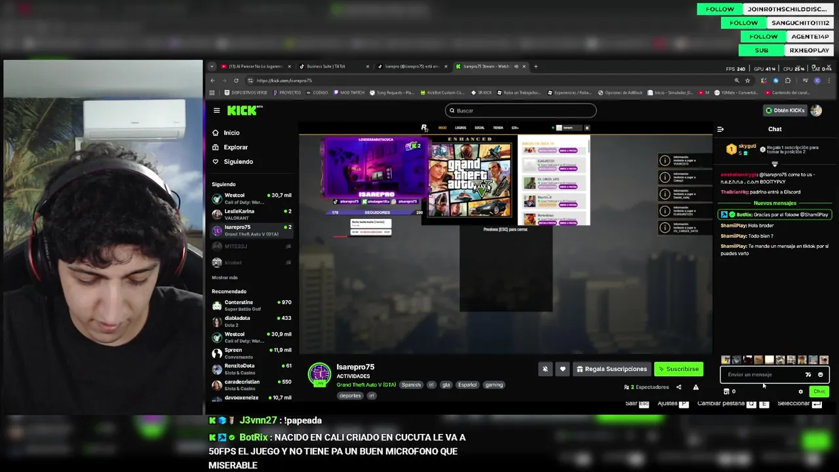Viewport: 839px width, 472px height.
Task: Open davooxeneize recommended channel
Action: coord(251,397)
